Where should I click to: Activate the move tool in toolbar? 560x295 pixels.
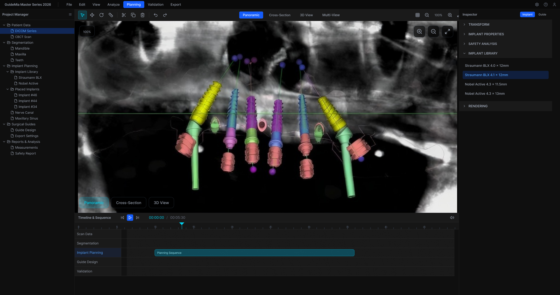[92, 15]
